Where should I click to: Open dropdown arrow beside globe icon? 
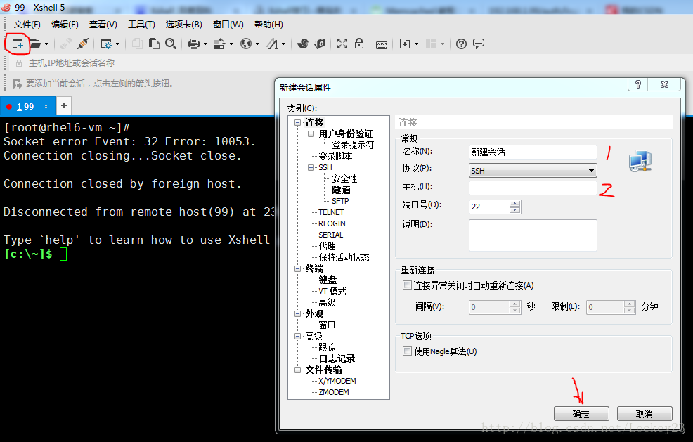(x=257, y=44)
